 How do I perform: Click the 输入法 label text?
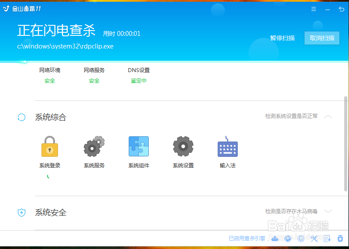click(x=227, y=166)
